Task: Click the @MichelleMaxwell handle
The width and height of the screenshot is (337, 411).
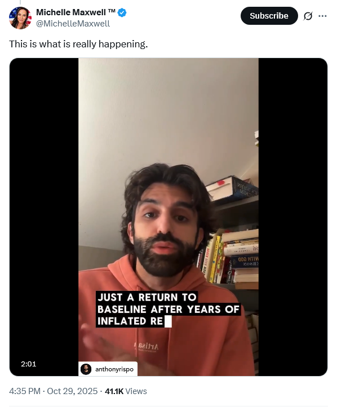Action: click(73, 24)
